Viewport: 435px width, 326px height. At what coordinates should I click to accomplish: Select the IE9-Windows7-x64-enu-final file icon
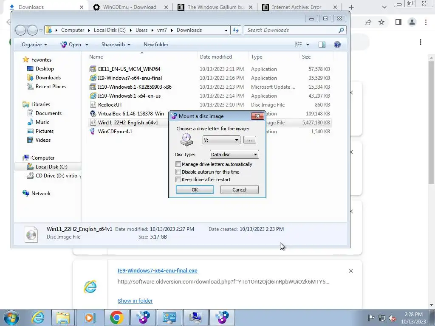click(93, 78)
